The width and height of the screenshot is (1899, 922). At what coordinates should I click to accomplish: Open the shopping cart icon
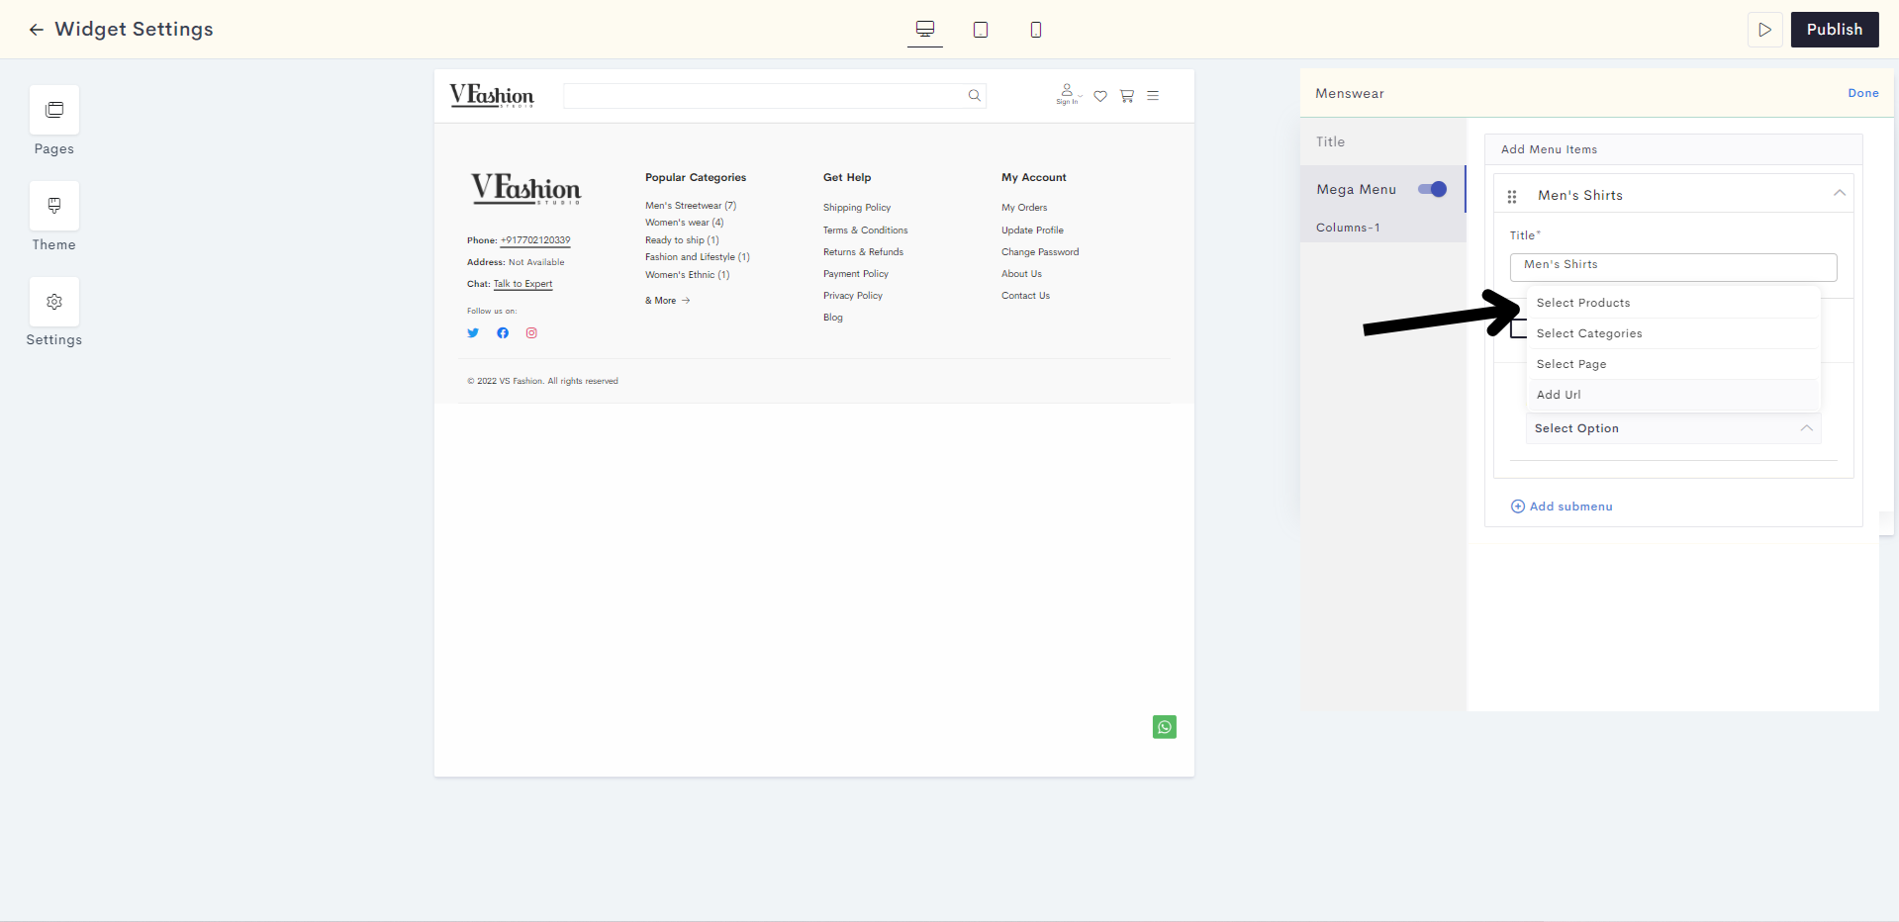[1127, 96]
